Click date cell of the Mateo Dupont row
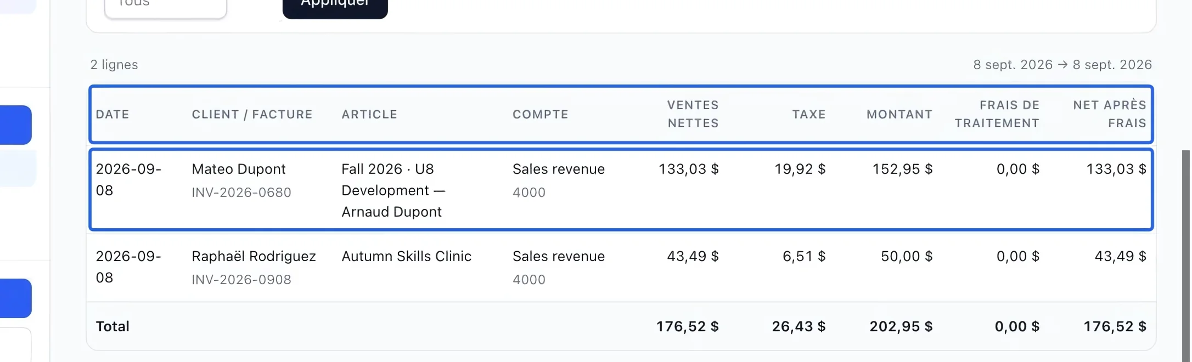 click(128, 179)
